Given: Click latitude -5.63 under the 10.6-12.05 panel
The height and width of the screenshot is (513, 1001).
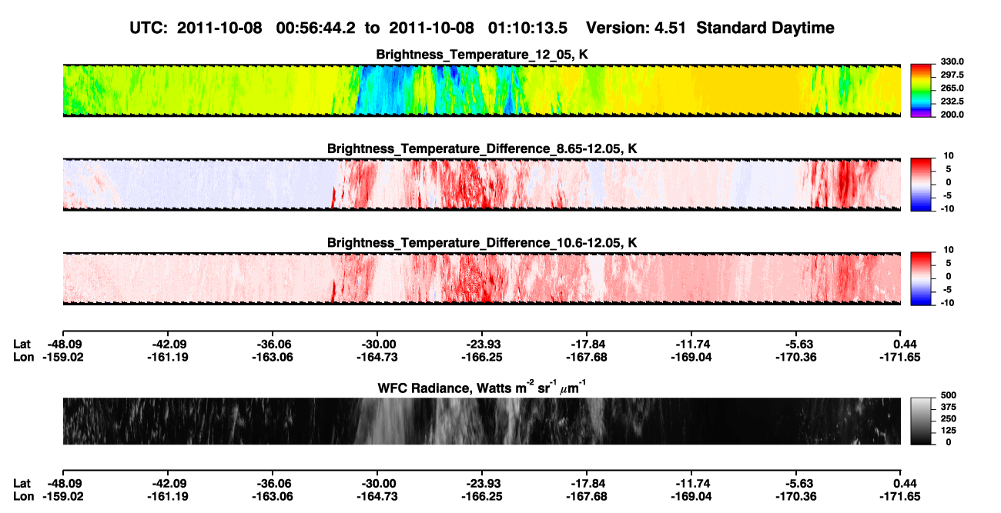Looking at the screenshot, I should click(796, 345).
